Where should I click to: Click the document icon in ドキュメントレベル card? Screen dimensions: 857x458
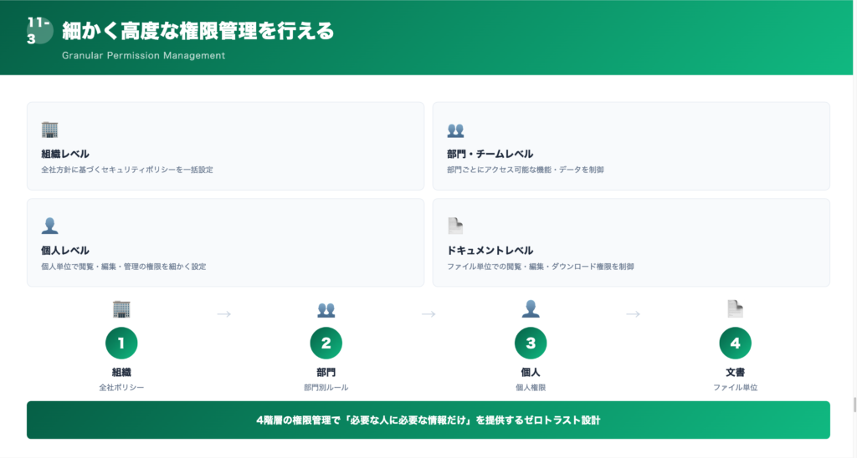click(x=455, y=226)
